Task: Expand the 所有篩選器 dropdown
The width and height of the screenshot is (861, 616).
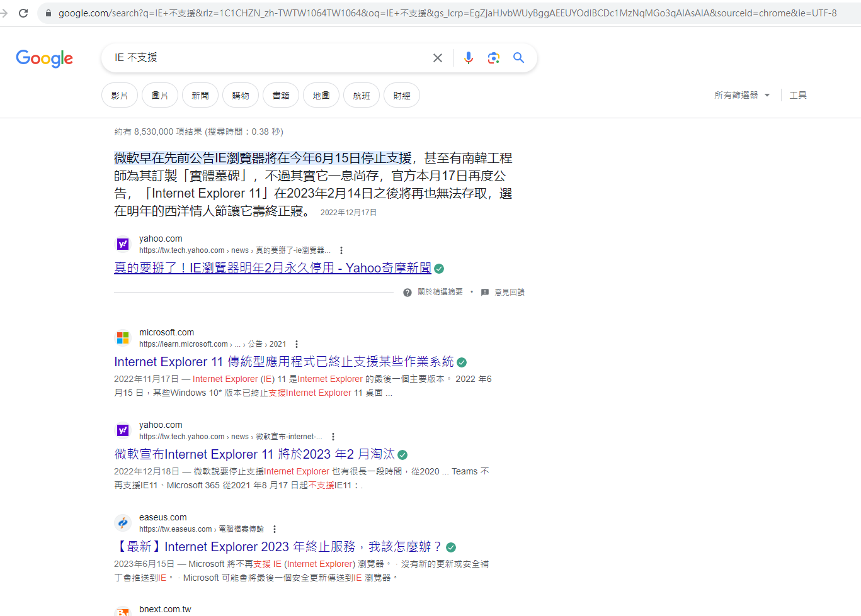Action: point(742,95)
